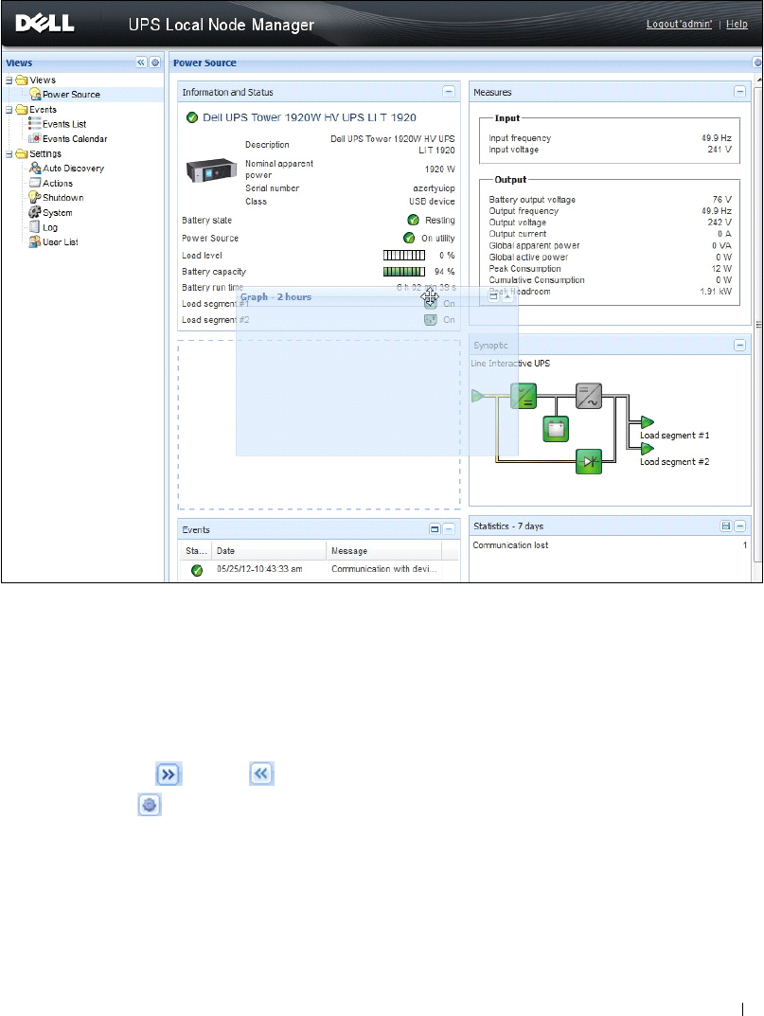Image resolution: width=764 pixels, height=1016 pixels.
Task: Click the System gears icon
Action: (35, 212)
